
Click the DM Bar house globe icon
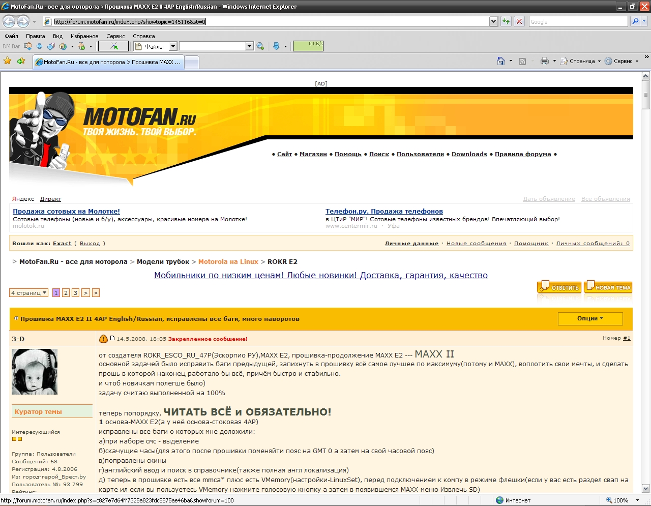click(63, 46)
